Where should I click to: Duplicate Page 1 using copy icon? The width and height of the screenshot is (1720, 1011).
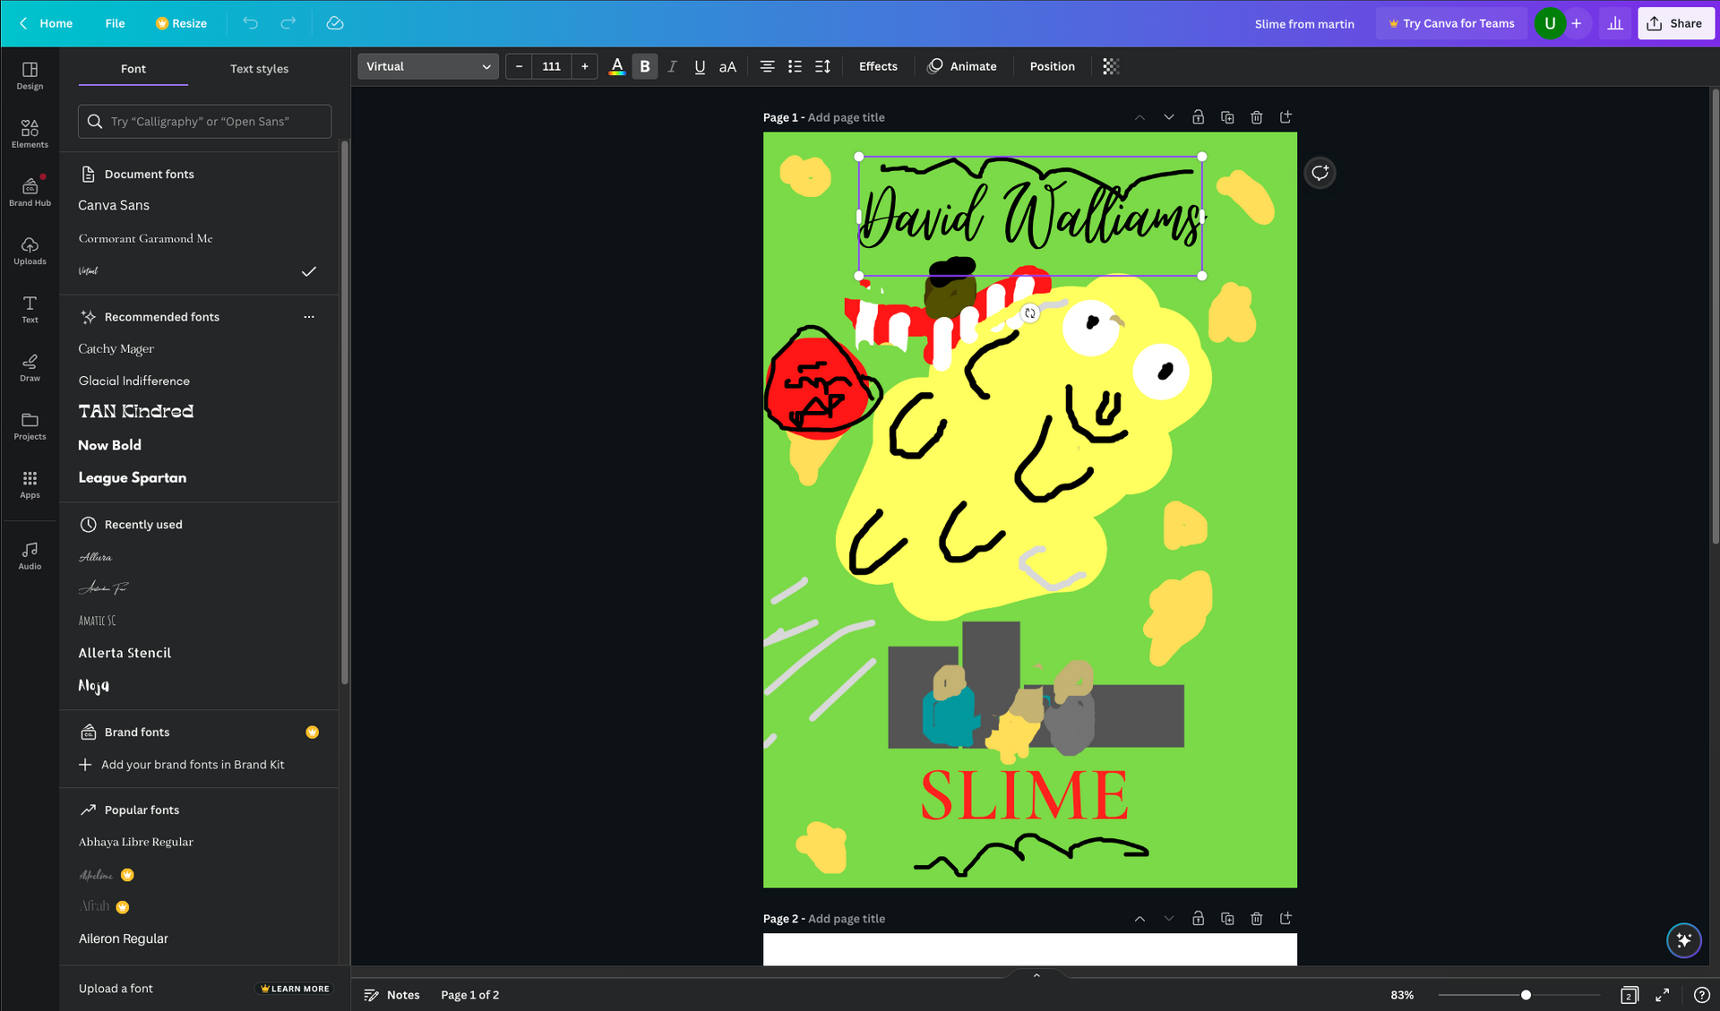[1227, 117]
